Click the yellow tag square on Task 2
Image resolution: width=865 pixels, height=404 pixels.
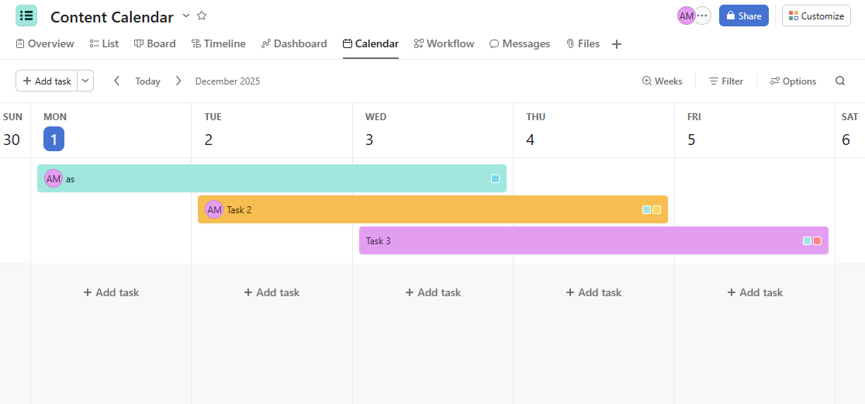656,209
